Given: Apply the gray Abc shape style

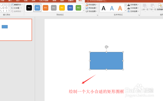Looking at the screenshot, I should [x=54, y=8].
